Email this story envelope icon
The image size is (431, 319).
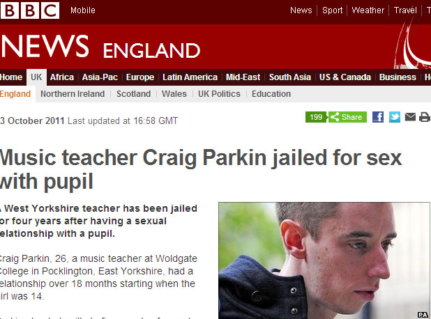(x=410, y=117)
